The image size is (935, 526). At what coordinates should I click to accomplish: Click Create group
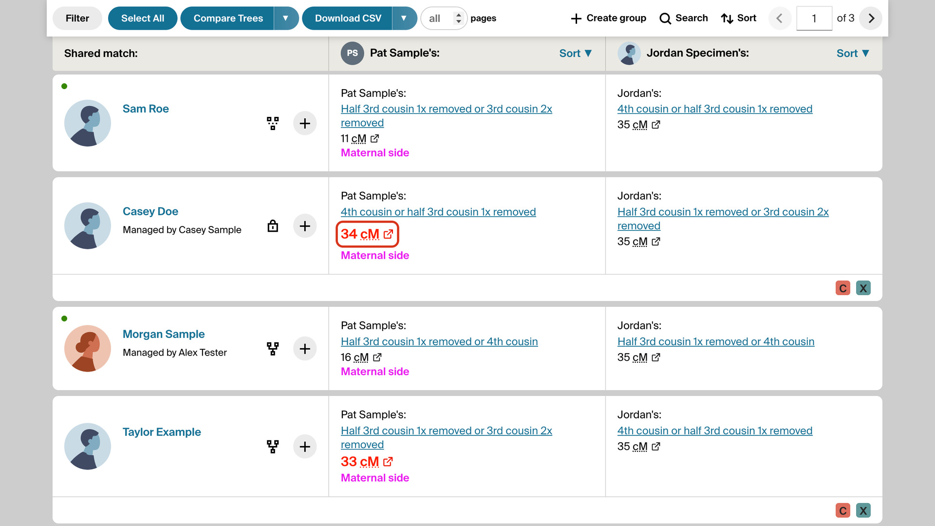[609, 19]
